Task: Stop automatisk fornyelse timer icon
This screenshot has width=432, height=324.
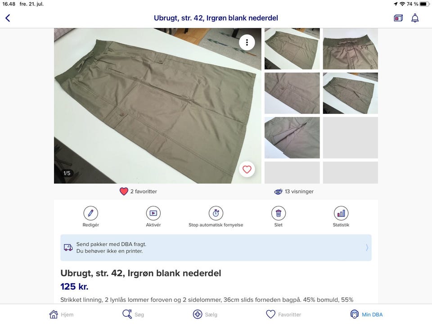Action: pyautogui.click(x=216, y=213)
